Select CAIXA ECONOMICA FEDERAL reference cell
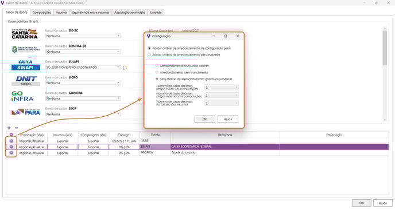 tap(225, 147)
